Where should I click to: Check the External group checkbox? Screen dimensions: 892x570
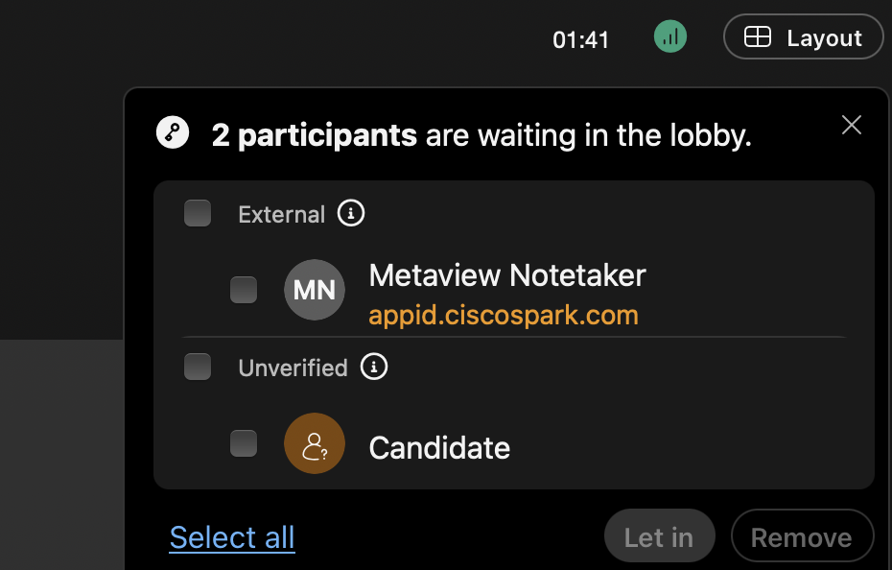tap(198, 213)
